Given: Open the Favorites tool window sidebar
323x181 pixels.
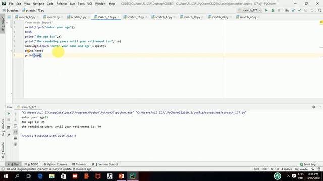Looking at the screenshot, I should [3, 150].
